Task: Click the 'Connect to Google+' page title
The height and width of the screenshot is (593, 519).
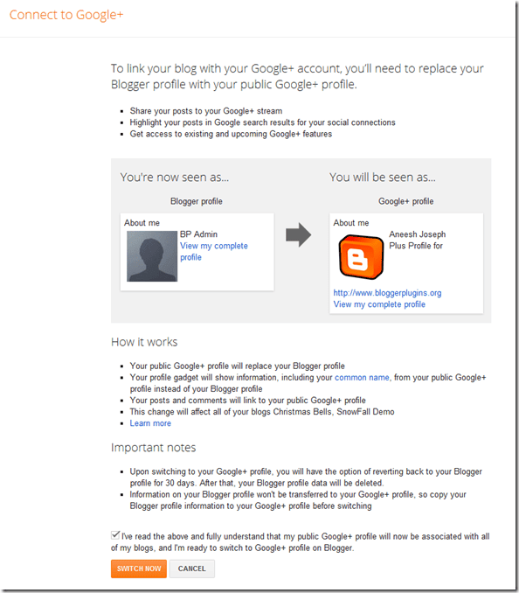Action: click(x=66, y=15)
